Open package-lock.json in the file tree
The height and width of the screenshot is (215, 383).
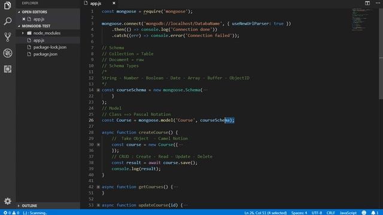[50, 47]
